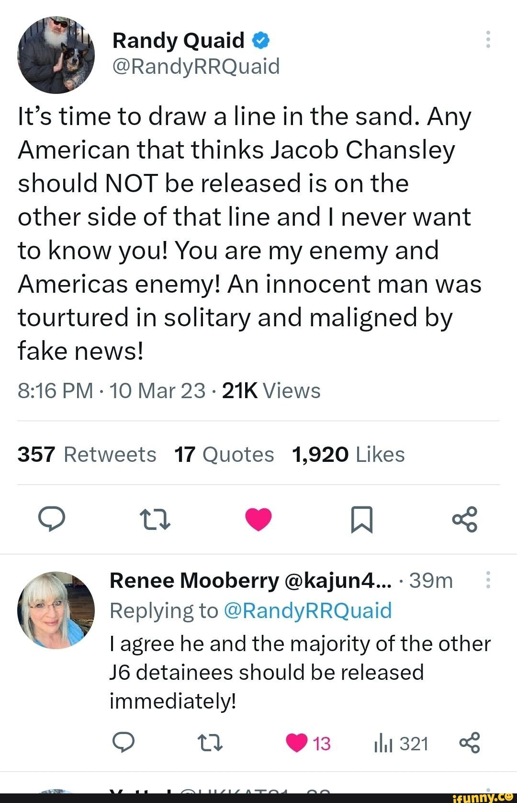The width and height of the screenshot is (517, 803).
Task: View the 1,920 Likes list
Action: click(348, 454)
